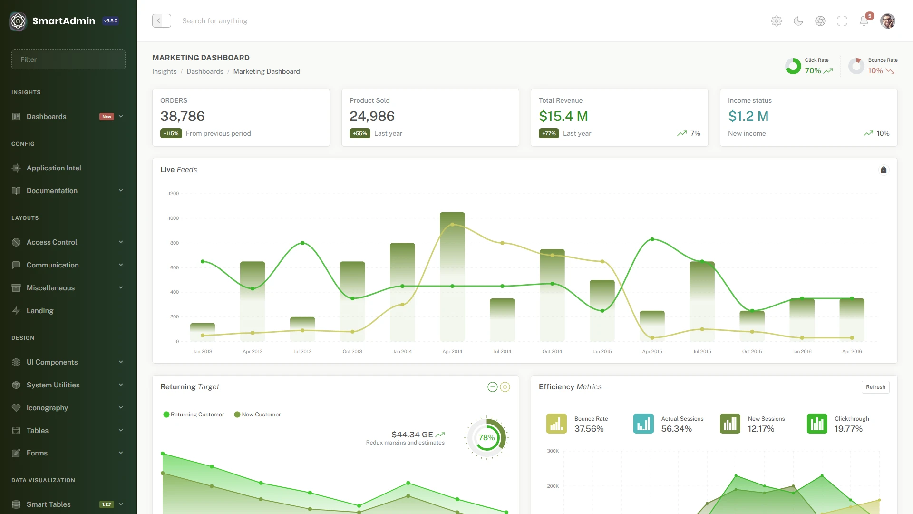This screenshot has height=514, width=913.
Task: Open the settings gear icon in the header
Action: coord(777,21)
